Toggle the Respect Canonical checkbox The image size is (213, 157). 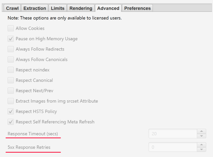pos(11,80)
